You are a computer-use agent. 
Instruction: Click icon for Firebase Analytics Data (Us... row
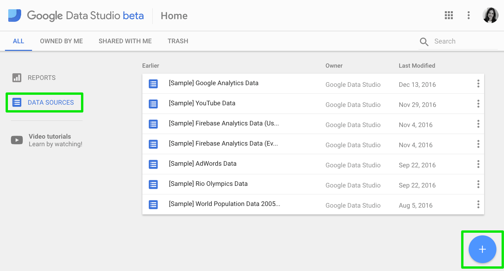tap(153, 124)
